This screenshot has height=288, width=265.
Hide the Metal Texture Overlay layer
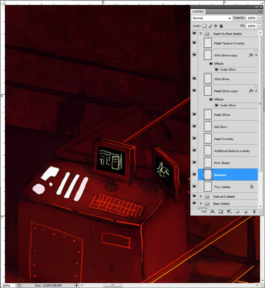194,43
